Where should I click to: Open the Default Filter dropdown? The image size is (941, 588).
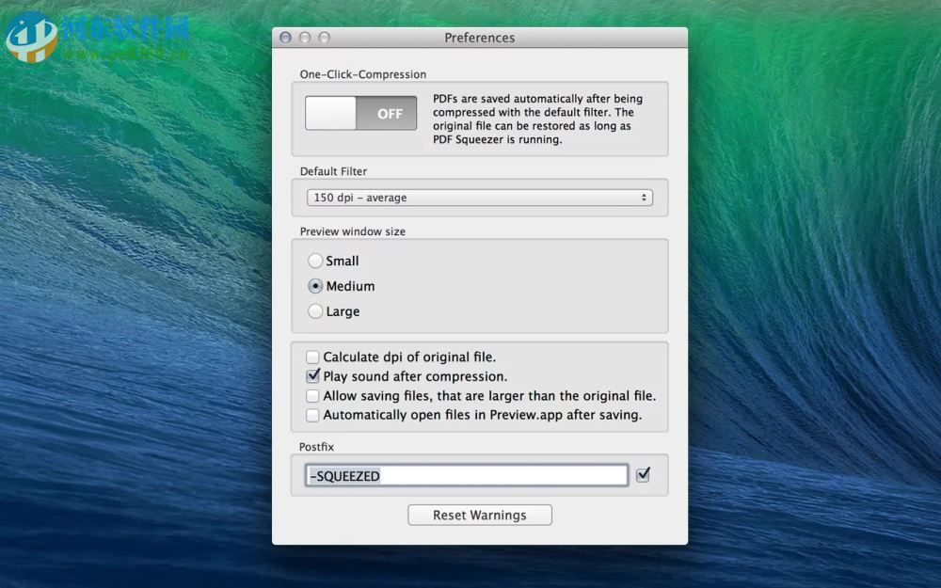coord(480,198)
